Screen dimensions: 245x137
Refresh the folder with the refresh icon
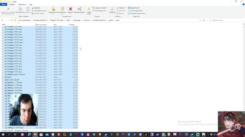click(x=204, y=20)
